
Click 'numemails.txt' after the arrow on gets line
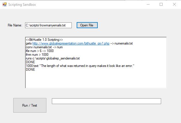pos(124,43)
